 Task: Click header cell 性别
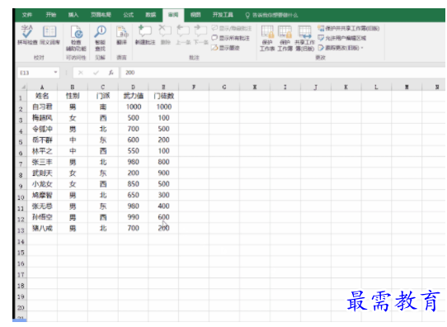point(73,96)
